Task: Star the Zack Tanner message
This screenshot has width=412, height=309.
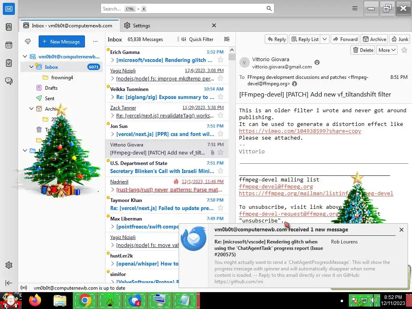Action: coord(220,115)
